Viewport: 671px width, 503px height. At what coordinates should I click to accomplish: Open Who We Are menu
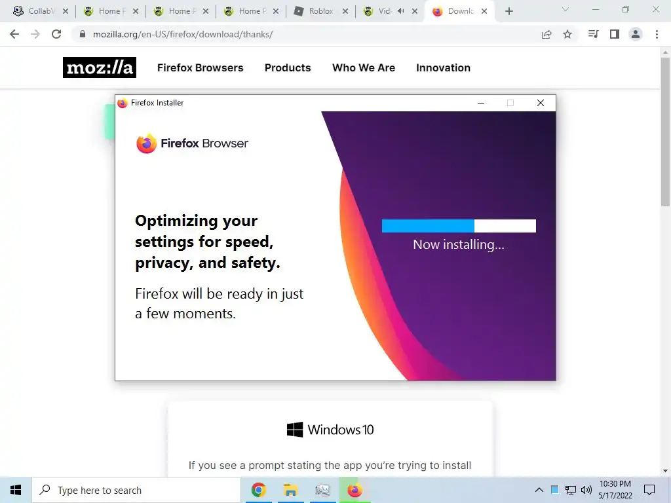(364, 67)
